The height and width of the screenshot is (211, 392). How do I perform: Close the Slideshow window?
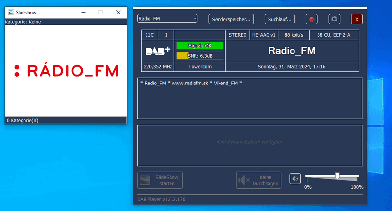(x=118, y=12)
